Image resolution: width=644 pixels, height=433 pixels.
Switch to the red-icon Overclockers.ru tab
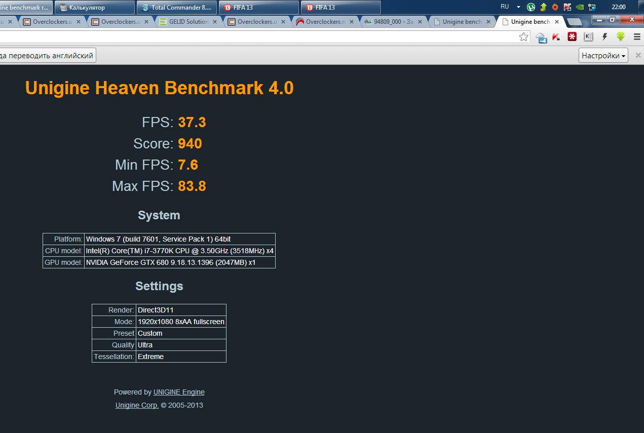325,22
